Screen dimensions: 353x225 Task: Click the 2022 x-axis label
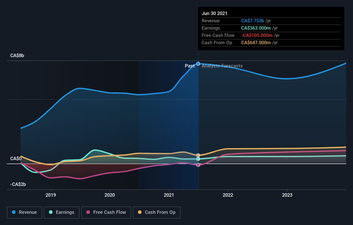tap(228, 195)
